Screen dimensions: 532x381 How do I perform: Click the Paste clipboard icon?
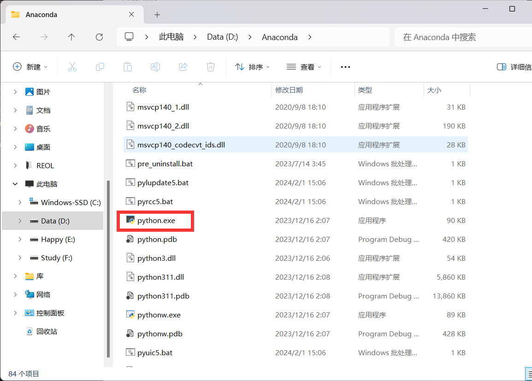tap(128, 67)
